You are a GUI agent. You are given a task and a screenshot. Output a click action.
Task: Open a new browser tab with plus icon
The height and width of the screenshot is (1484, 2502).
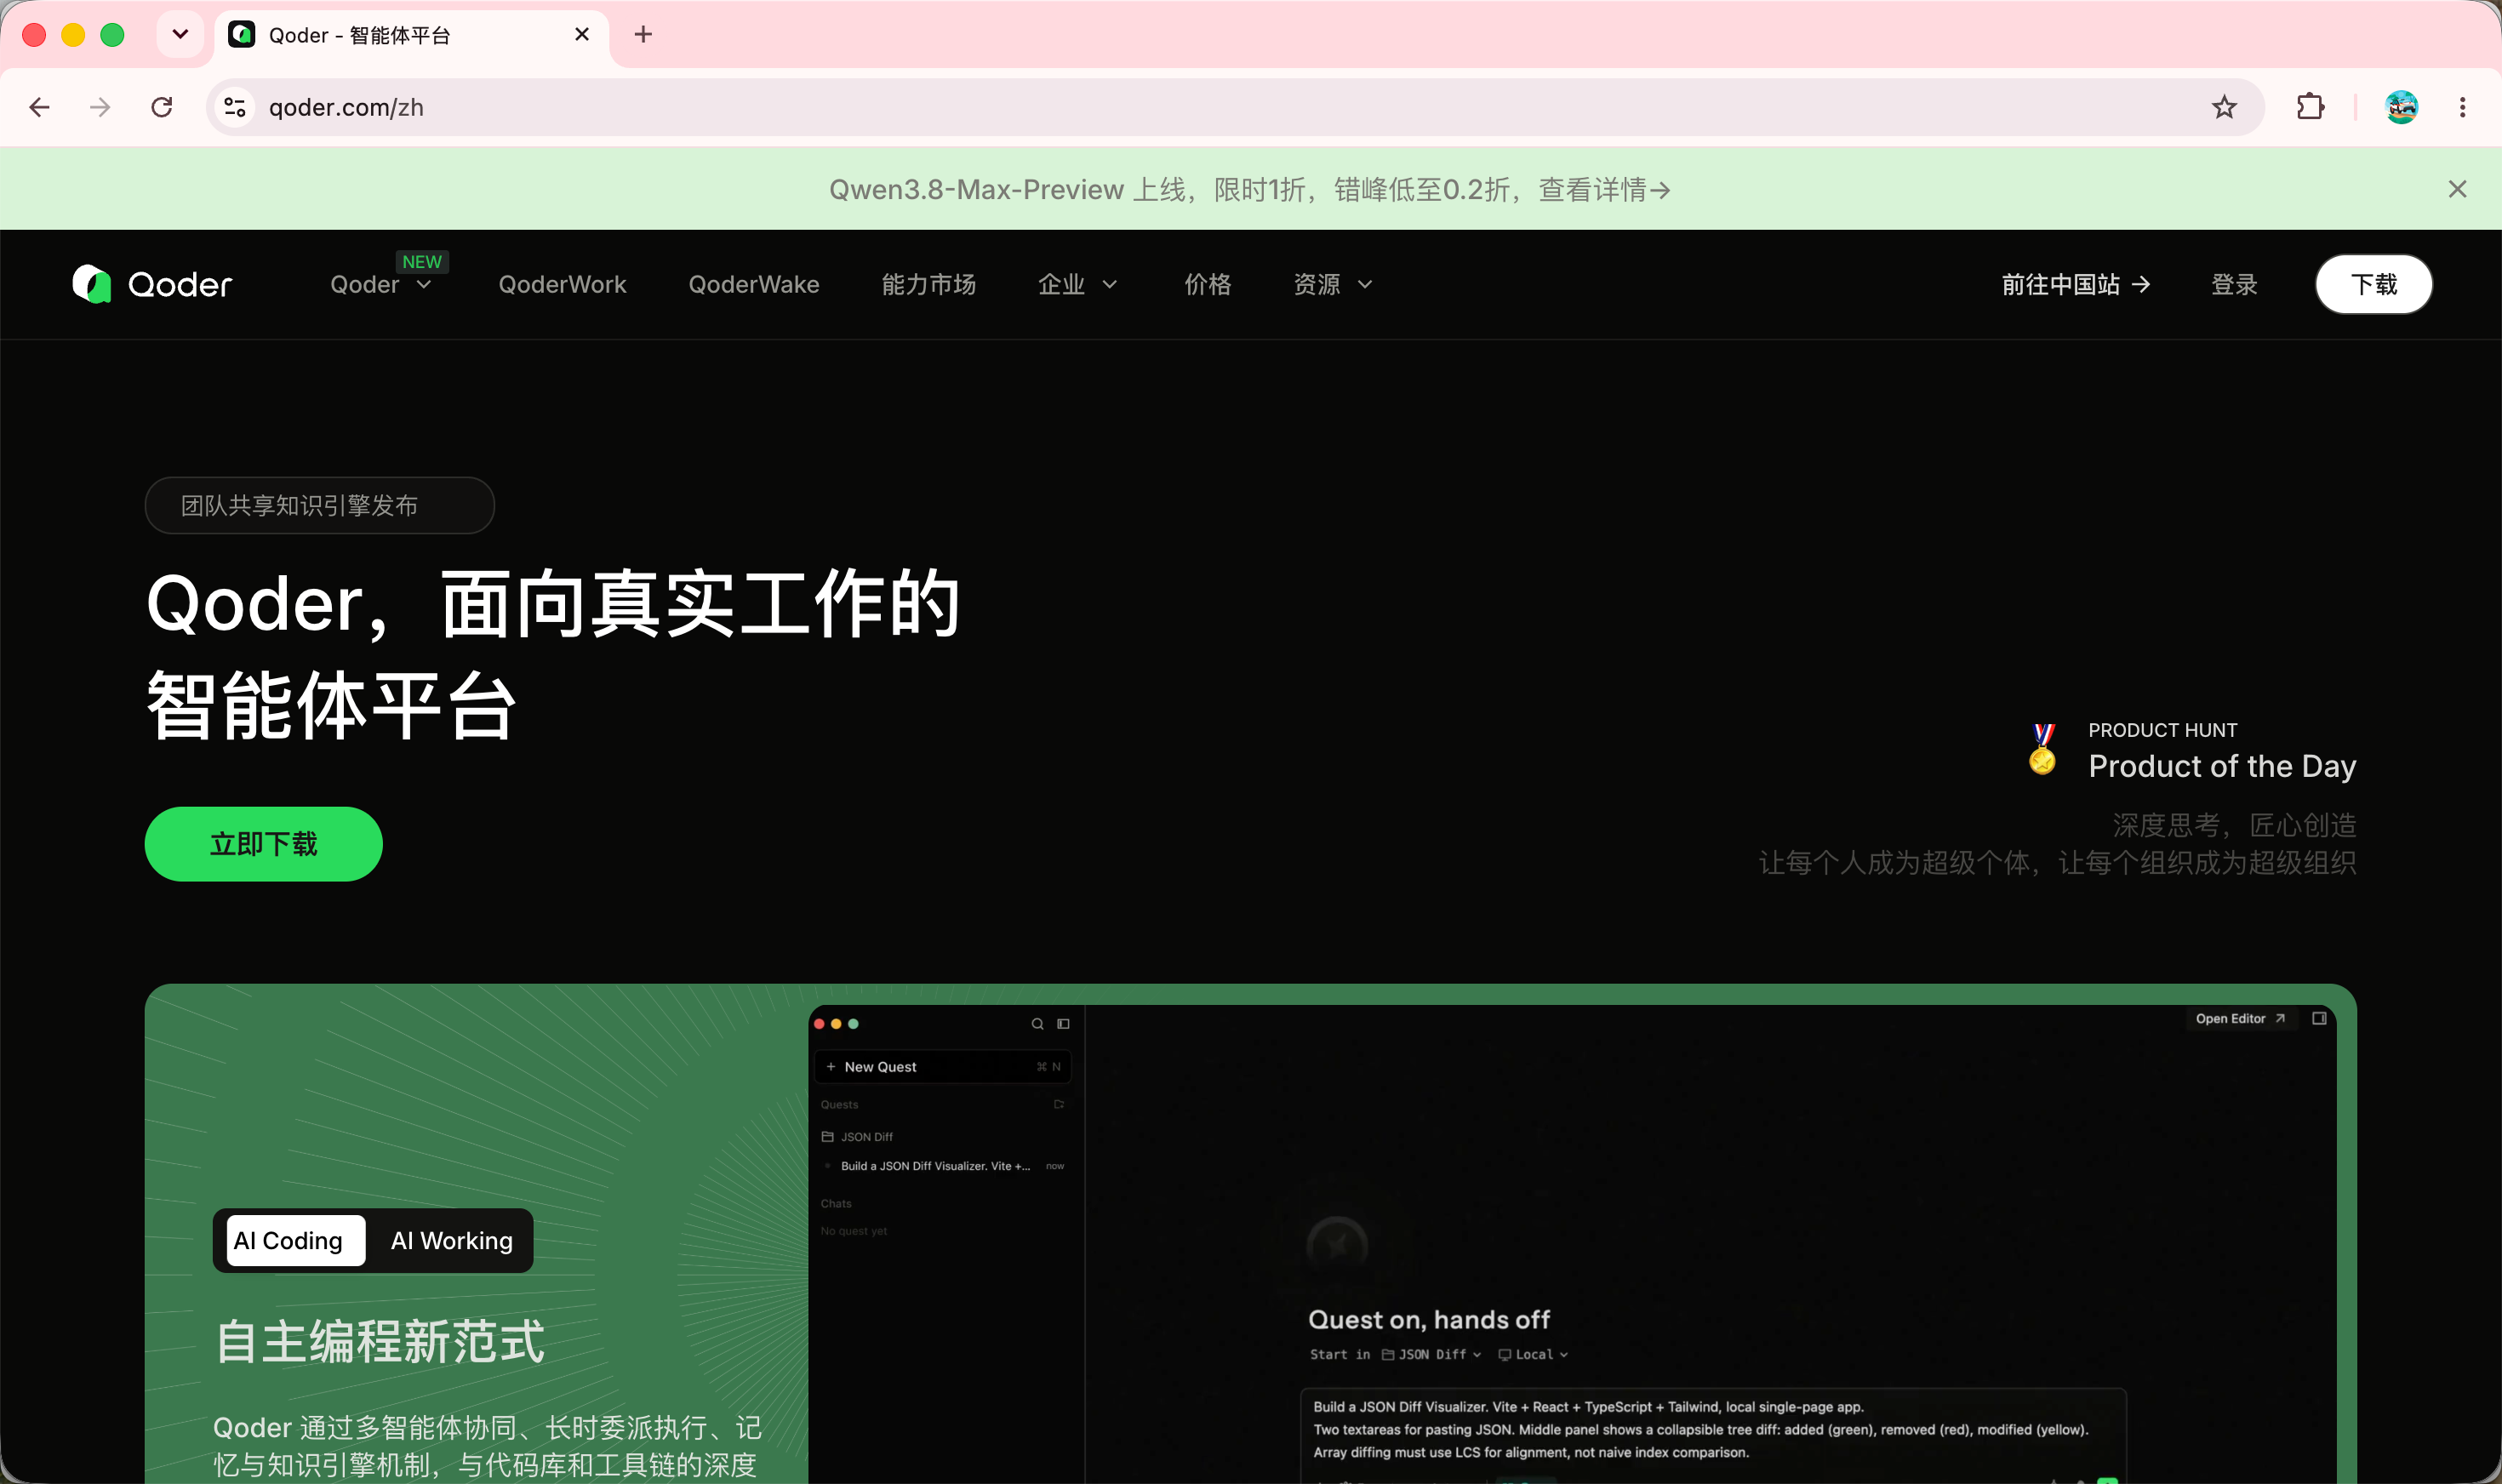[x=643, y=35]
